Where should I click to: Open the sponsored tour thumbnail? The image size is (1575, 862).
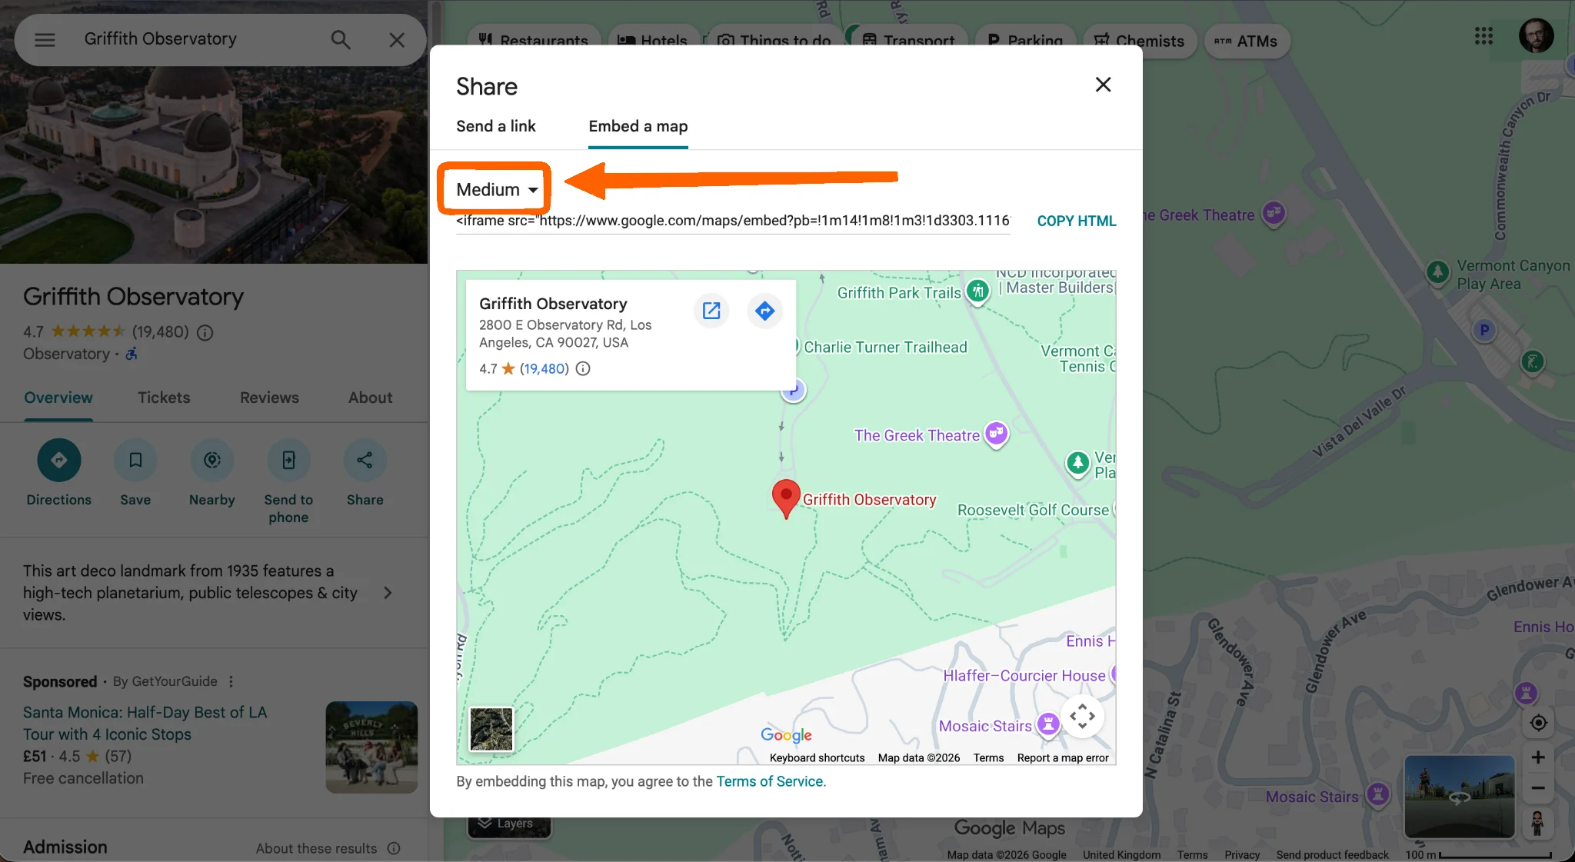click(x=371, y=747)
